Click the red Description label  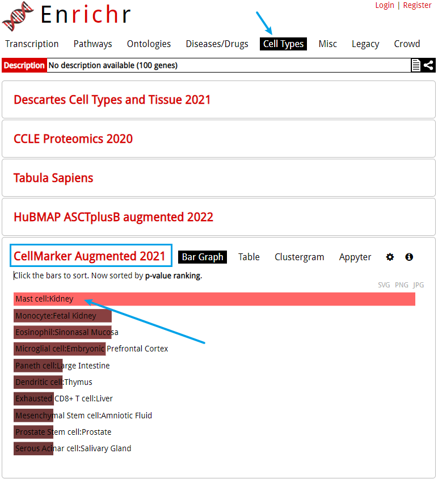pos(24,65)
